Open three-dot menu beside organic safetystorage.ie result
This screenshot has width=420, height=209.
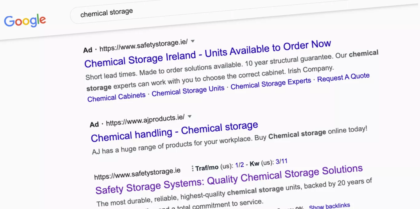click(192, 168)
